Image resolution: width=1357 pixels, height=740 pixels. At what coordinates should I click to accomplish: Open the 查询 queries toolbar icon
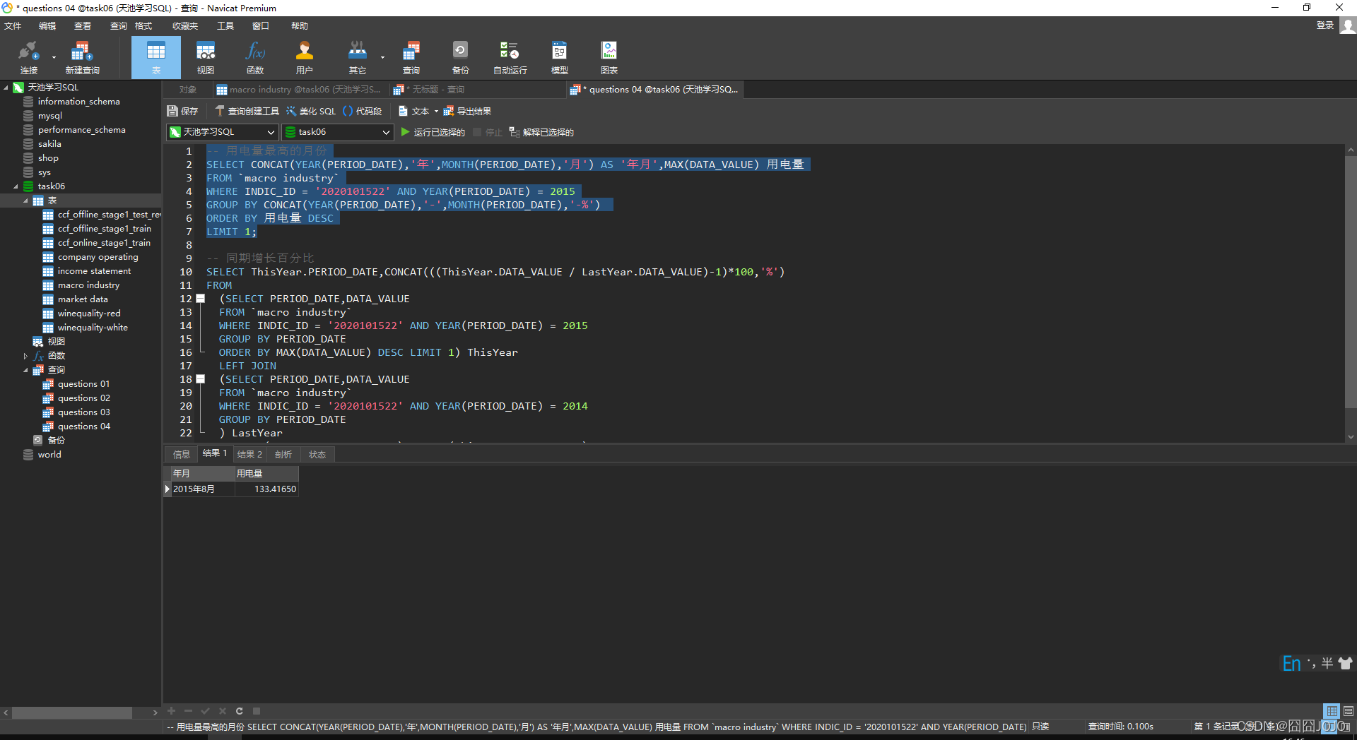click(411, 57)
